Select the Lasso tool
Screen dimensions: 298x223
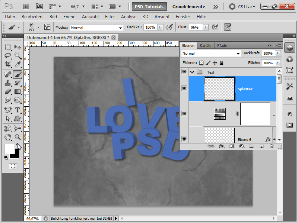(8, 55)
